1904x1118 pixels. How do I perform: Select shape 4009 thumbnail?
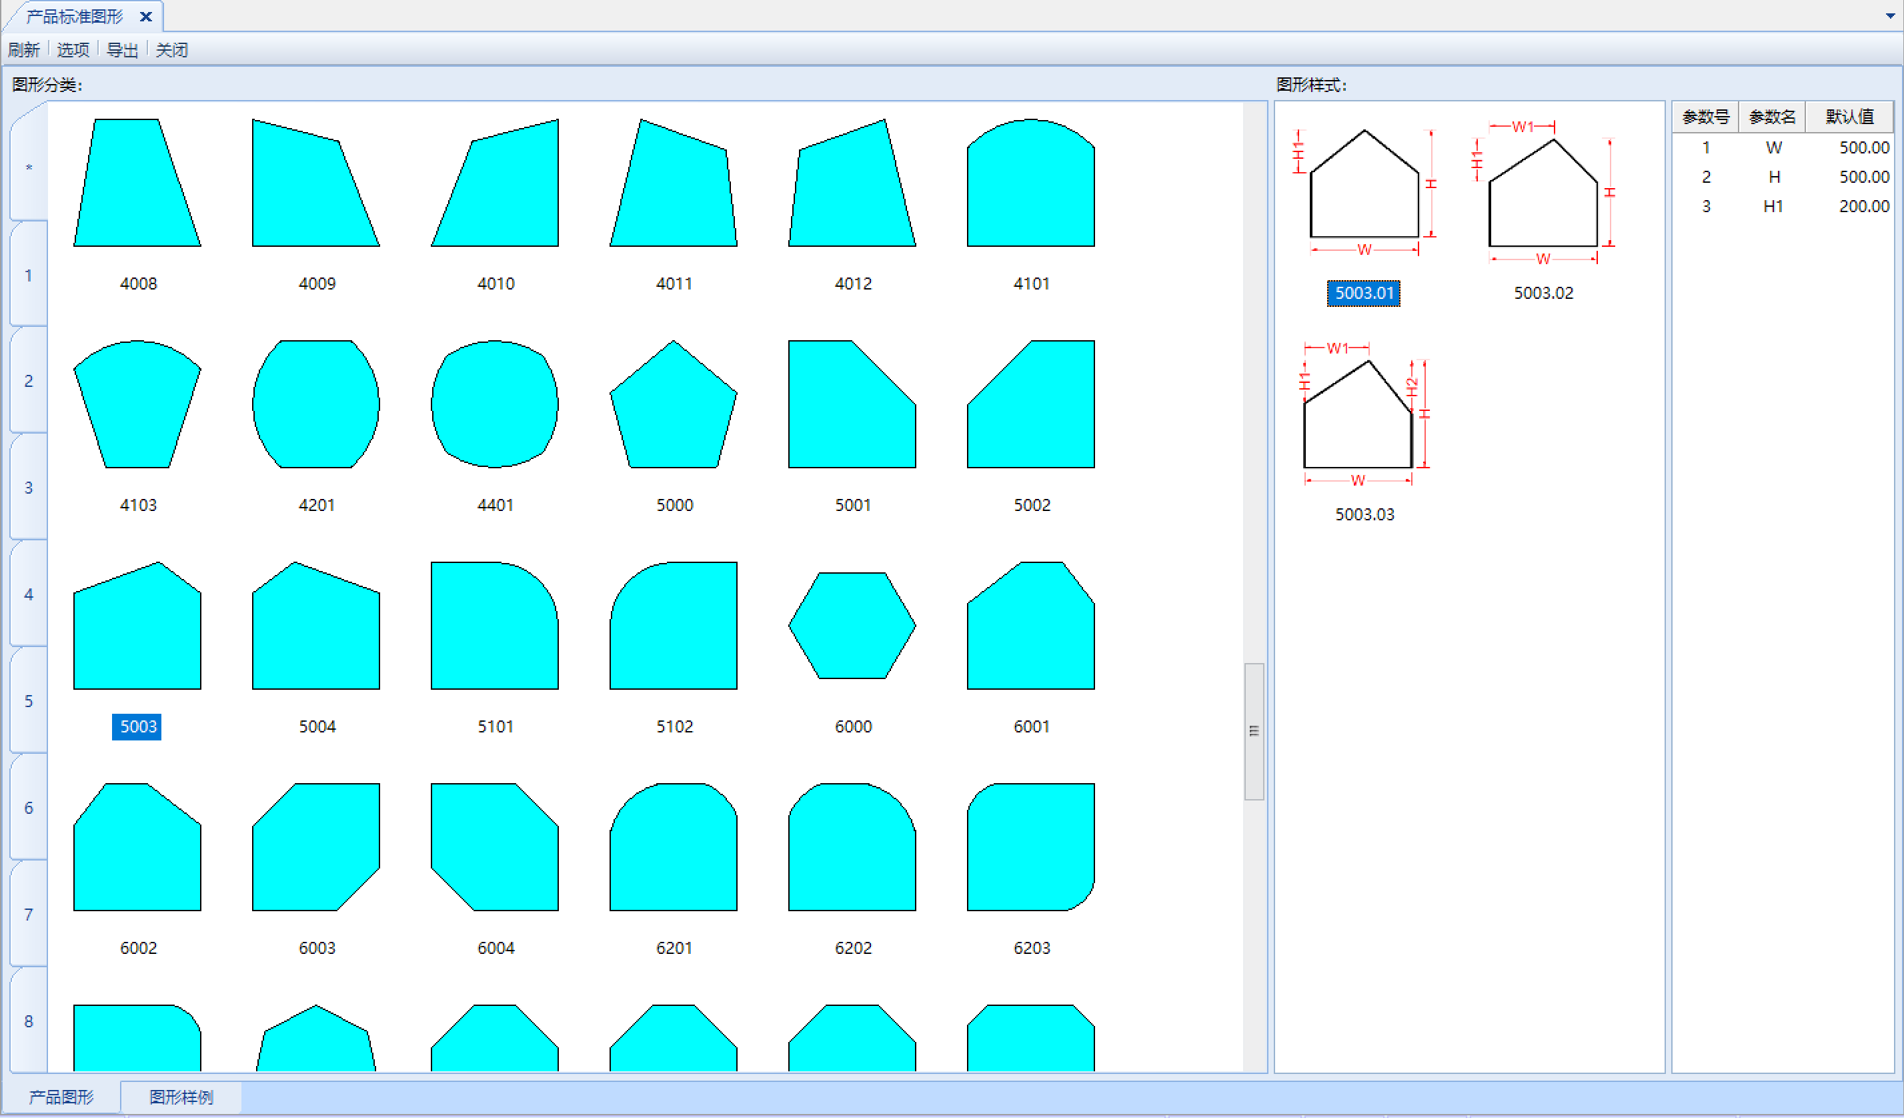pyautogui.click(x=316, y=182)
